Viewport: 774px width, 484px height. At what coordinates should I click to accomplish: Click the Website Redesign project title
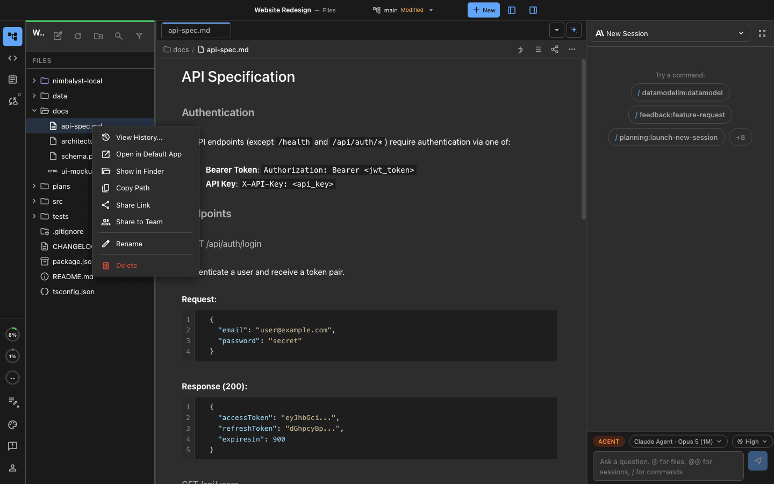click(283, 10)
